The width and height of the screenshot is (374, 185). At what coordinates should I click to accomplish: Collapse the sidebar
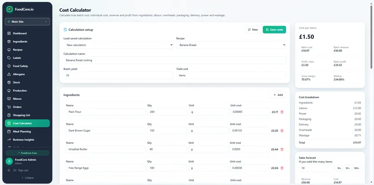(x=28, y=178)
